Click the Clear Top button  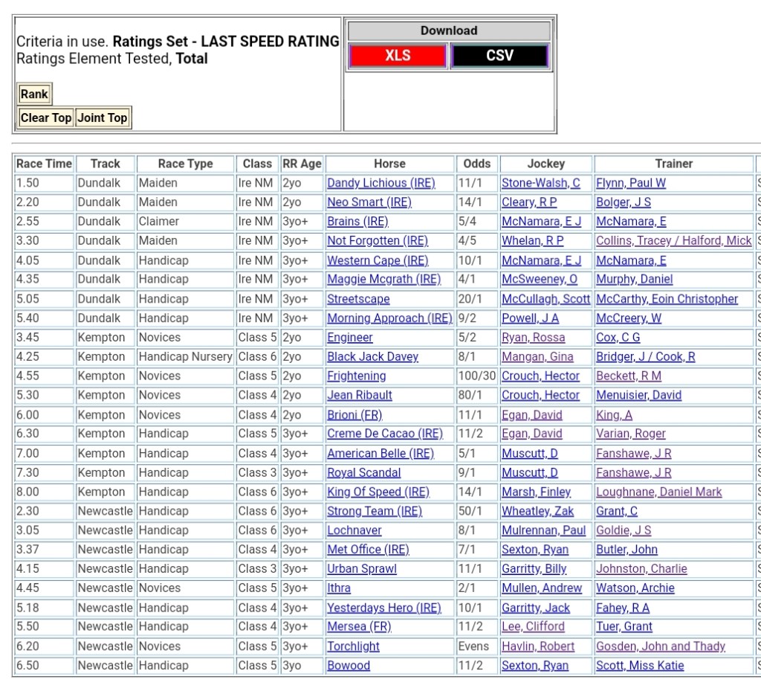[46, 118]
